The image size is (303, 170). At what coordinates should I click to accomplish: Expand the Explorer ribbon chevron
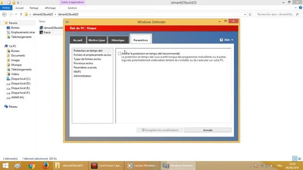click(295, 8)
